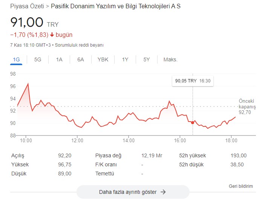The width and height of the screenshot is (274, 207).
Task: Click the Açılış value 92,20
Action: click(65, 155)
